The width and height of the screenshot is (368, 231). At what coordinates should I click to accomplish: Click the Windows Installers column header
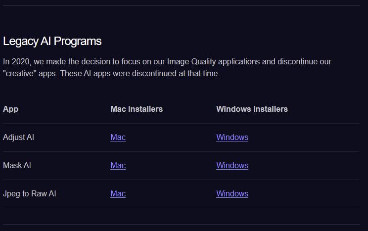252,109
